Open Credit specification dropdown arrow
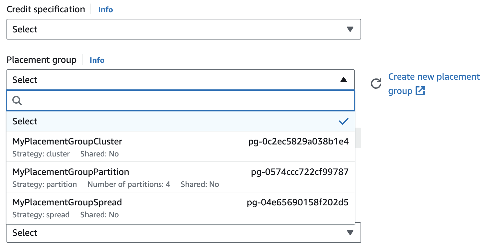 point(350,29)
